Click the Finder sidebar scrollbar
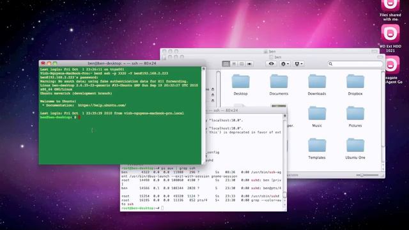Viewport: 409px width, 230px height. click(219, 89)
